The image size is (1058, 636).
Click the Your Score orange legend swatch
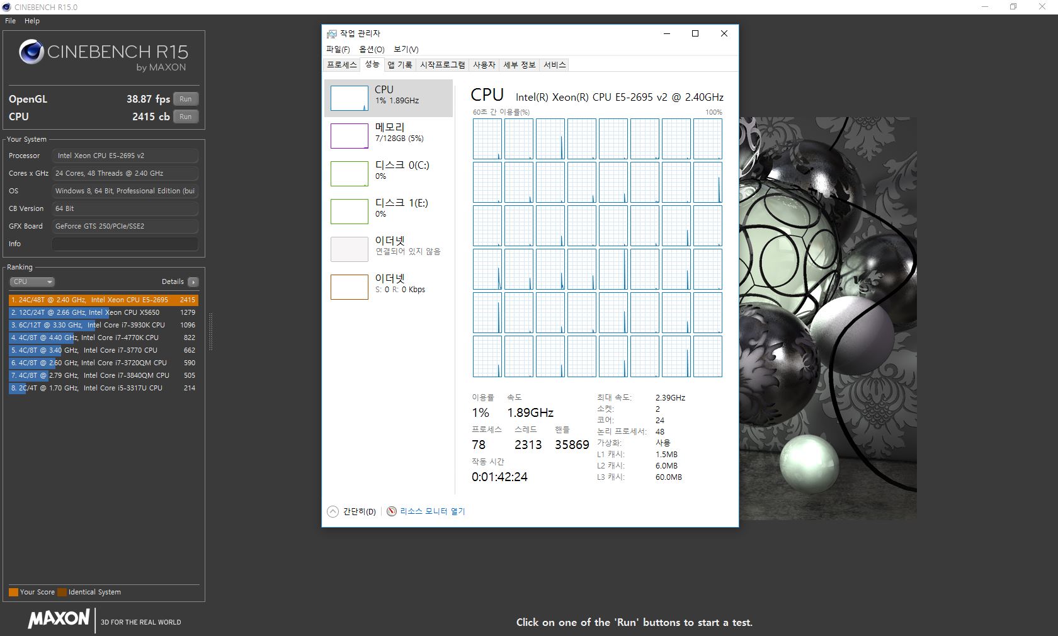click(13, 592)
